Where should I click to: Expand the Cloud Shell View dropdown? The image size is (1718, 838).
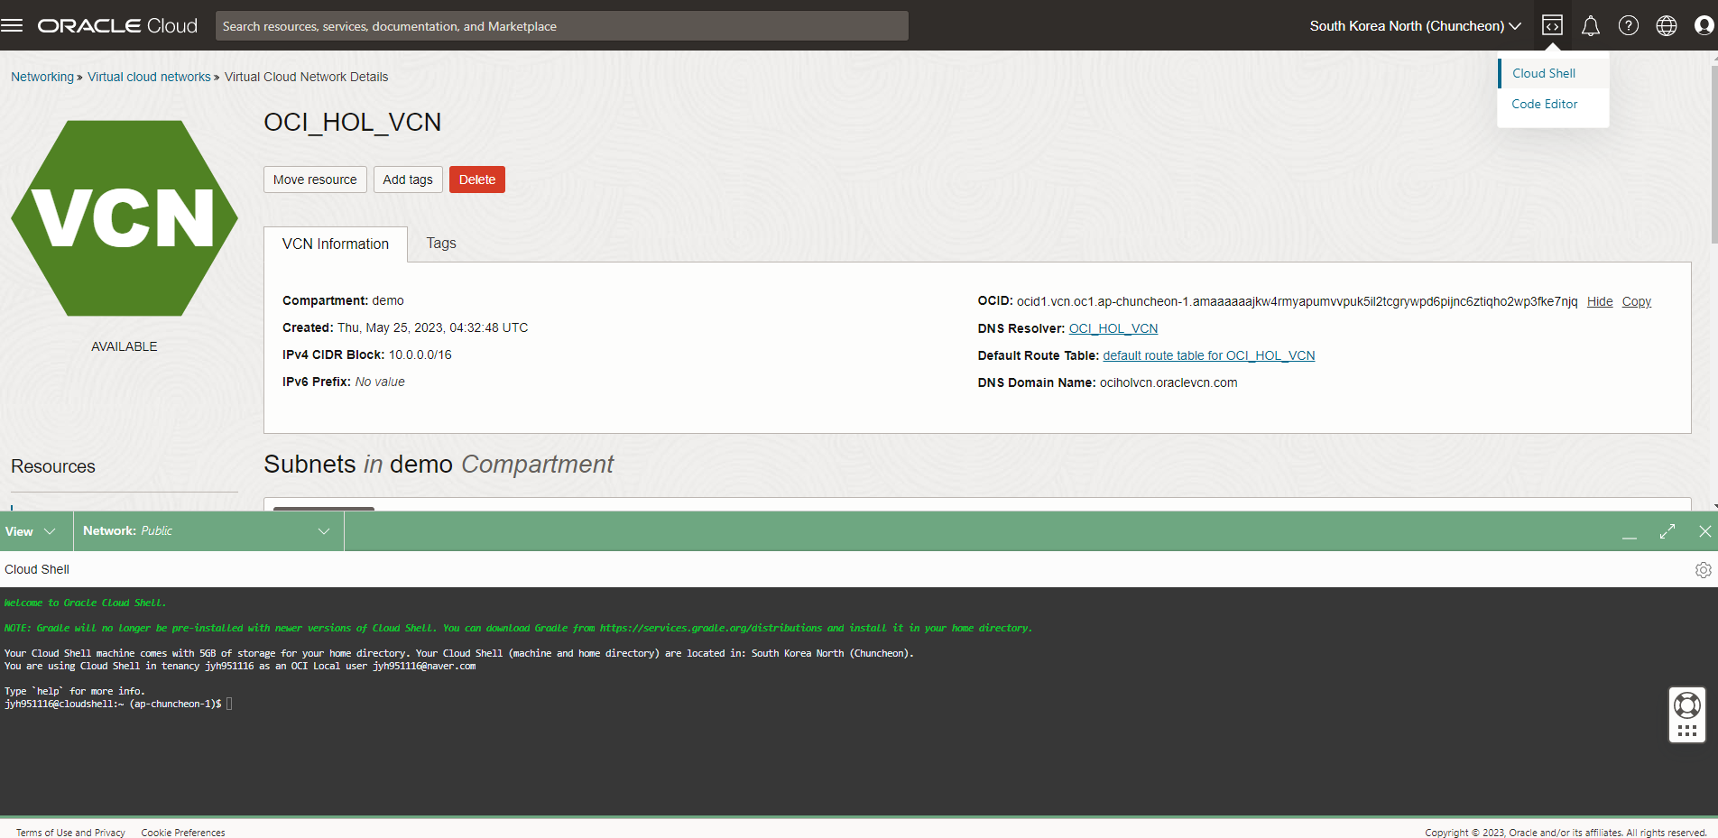tap(31, 531)
